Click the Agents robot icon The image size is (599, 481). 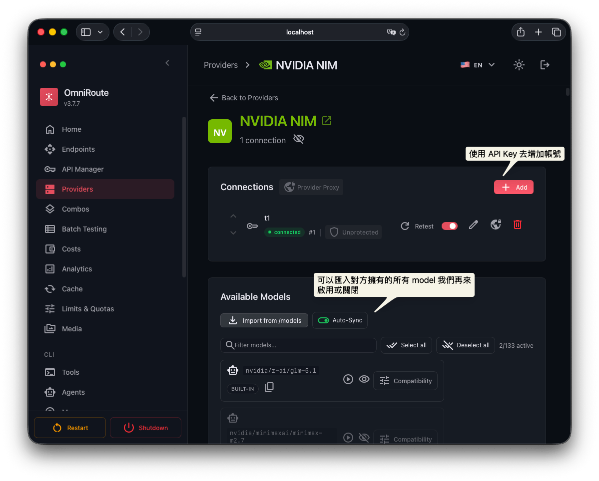pos(50,392)
